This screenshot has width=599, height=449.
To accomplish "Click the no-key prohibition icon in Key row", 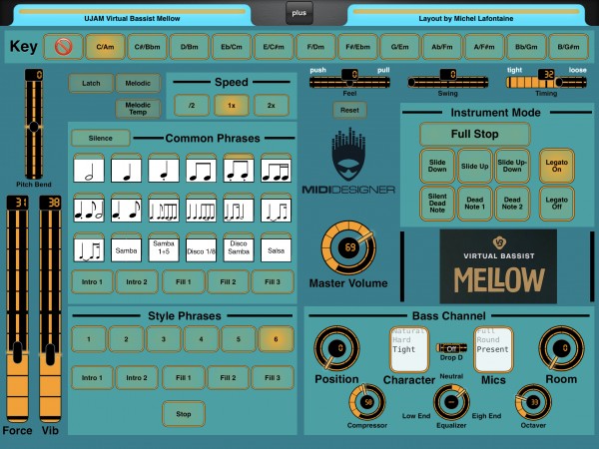I will point(63,47).
